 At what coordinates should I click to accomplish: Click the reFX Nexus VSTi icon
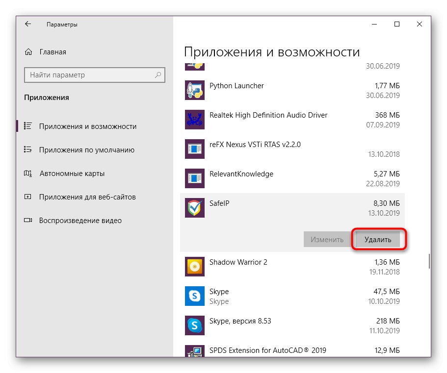point(194,149)
